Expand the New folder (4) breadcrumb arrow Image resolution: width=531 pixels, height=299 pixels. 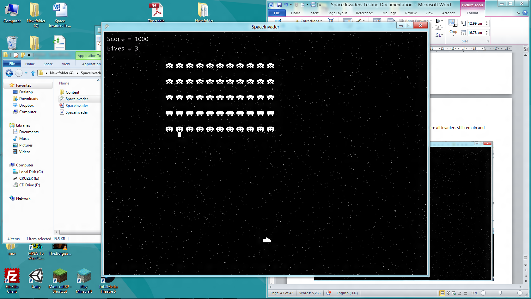tap(77, 73)
